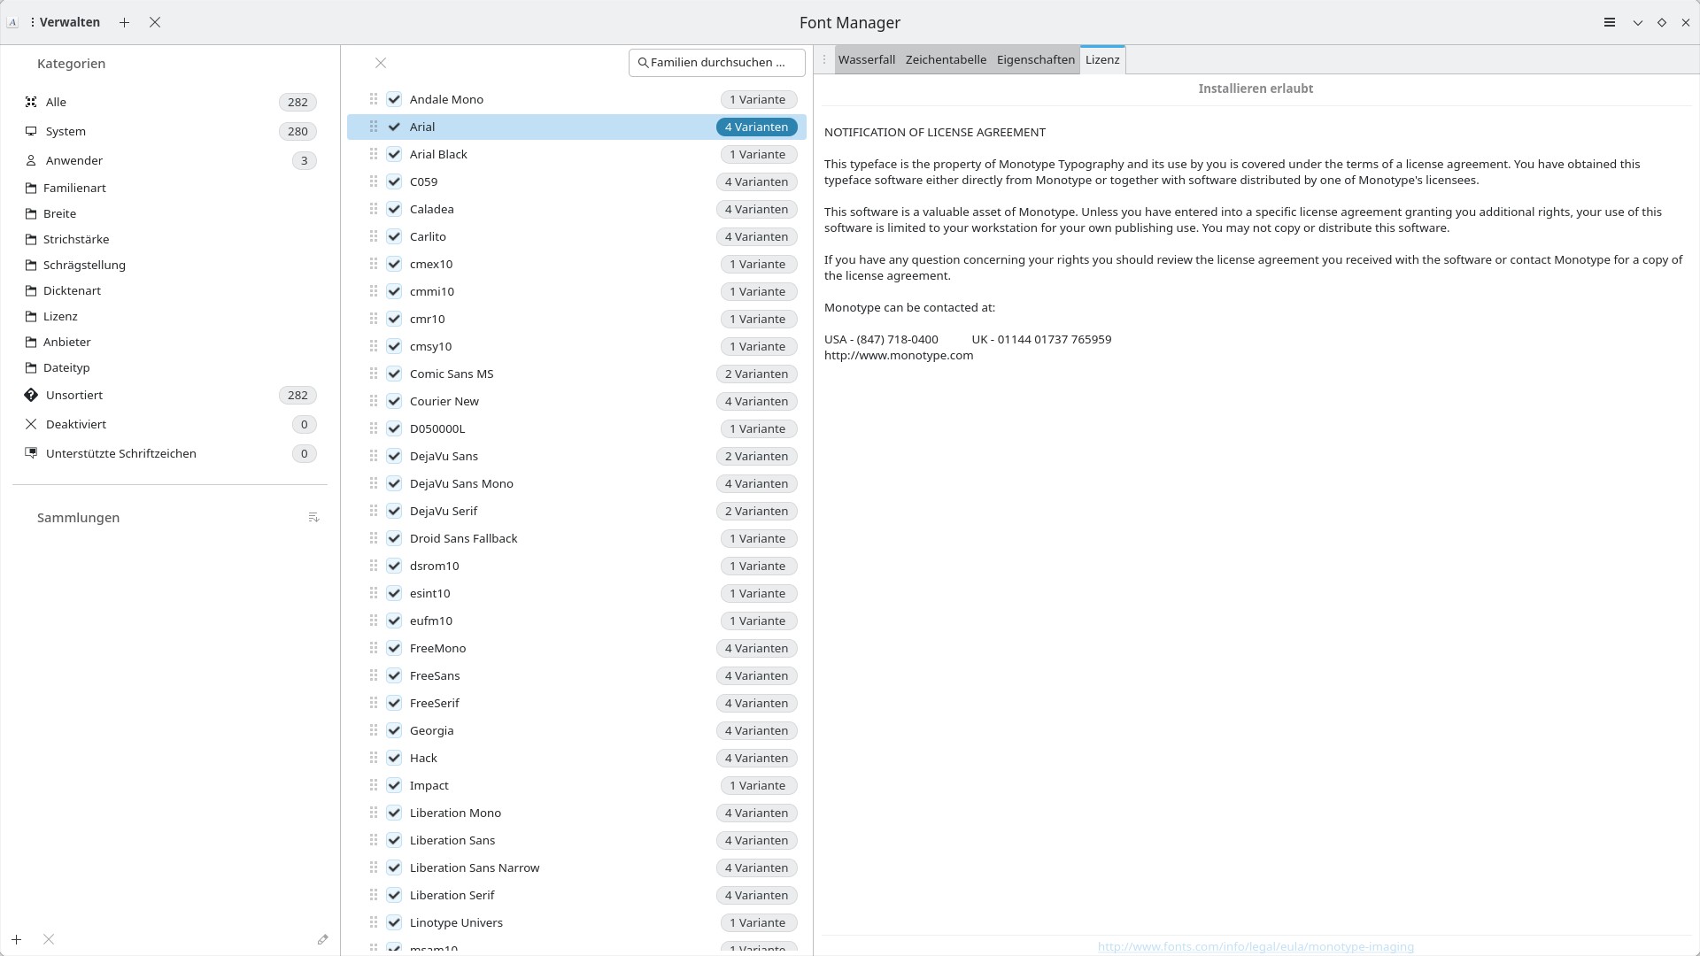Open the hamburger main menu
Screen dimensions: 1700x956
(1610, 22)
